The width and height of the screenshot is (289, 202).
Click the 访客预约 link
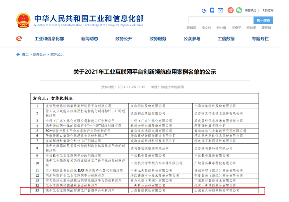(250, 10)
